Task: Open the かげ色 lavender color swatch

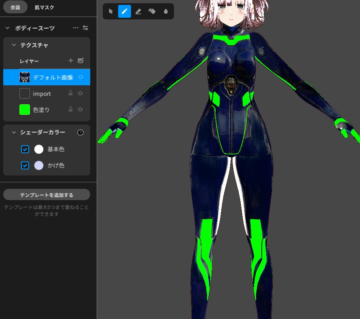Action: (x=39, y=165)
